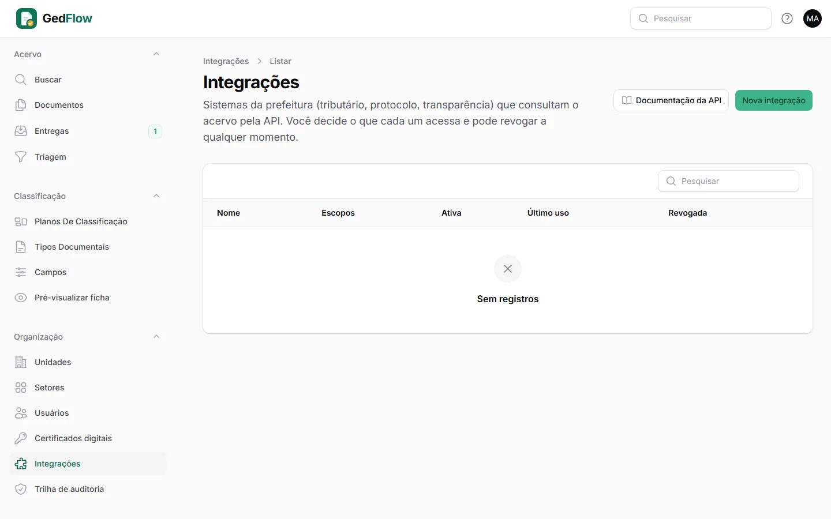Click the Último uso column header

548,213
